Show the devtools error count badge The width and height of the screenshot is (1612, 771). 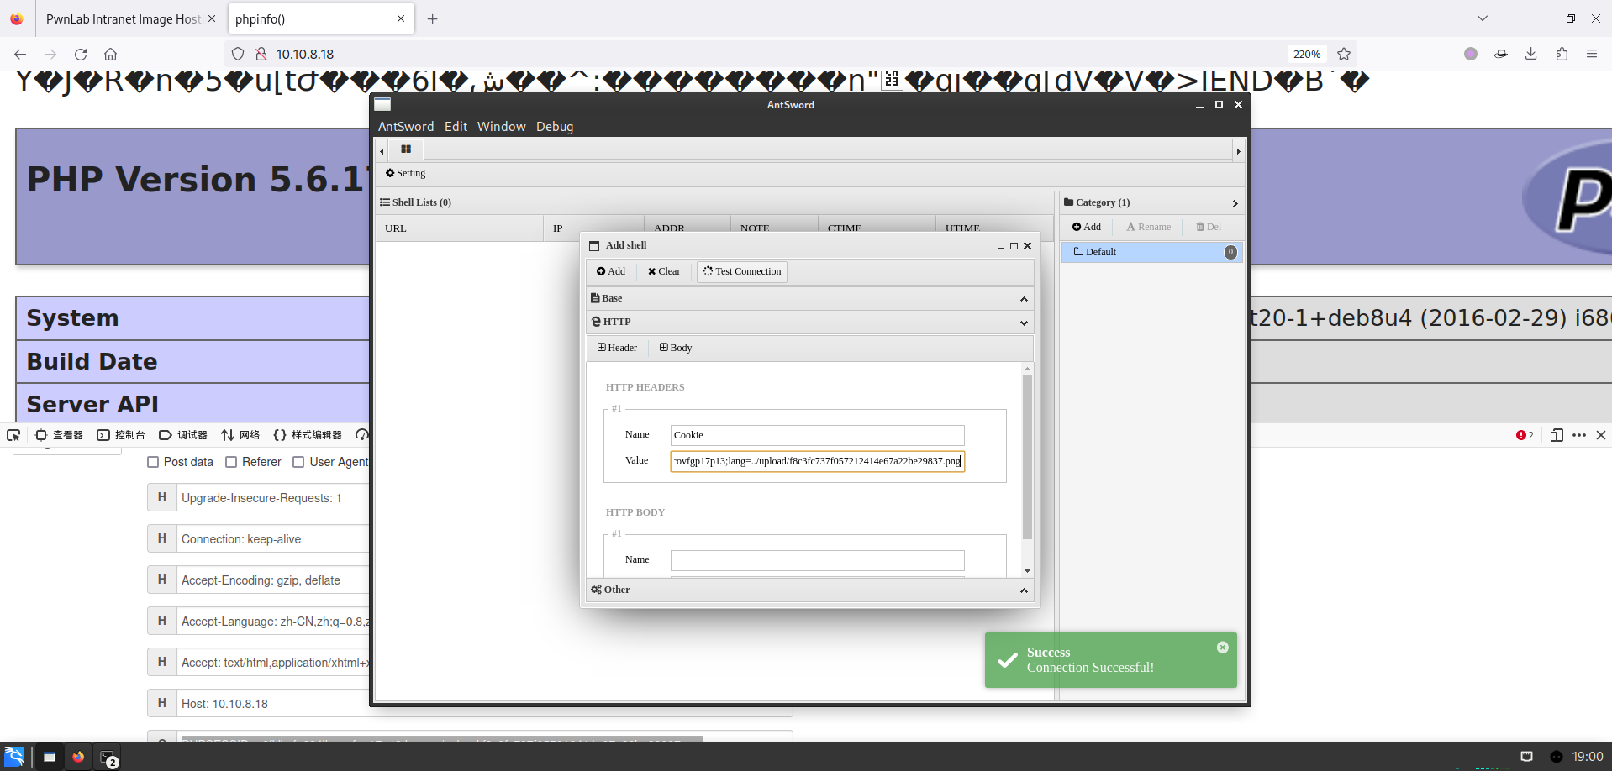(x=1525, y=435)
